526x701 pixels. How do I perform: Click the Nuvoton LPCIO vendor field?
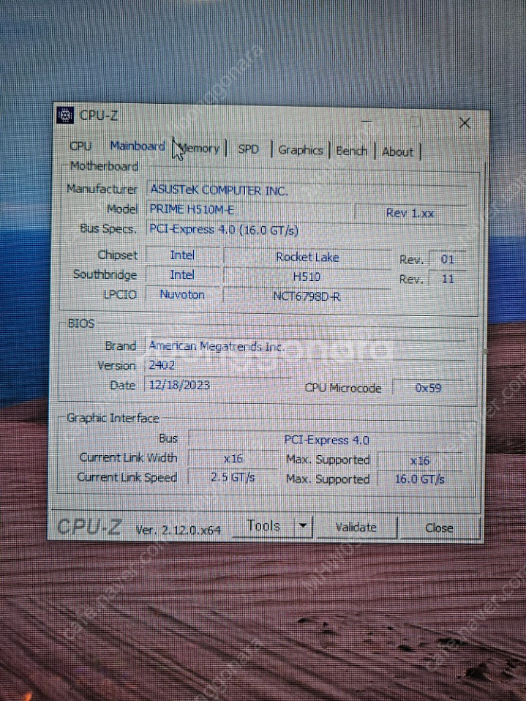182,295
